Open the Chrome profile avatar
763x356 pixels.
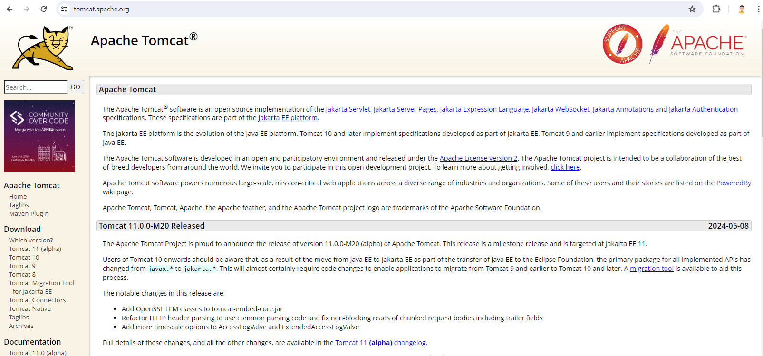click(x=741, y=9)
